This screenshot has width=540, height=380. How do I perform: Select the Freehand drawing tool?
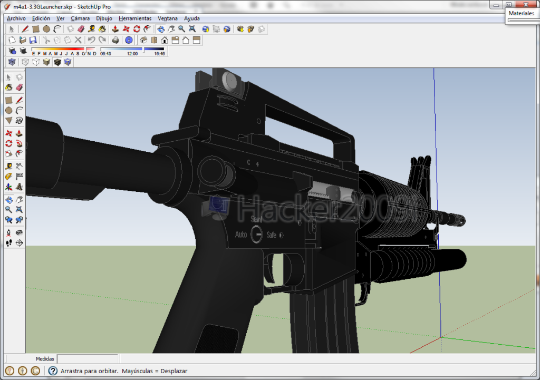(x=20, y=121)
